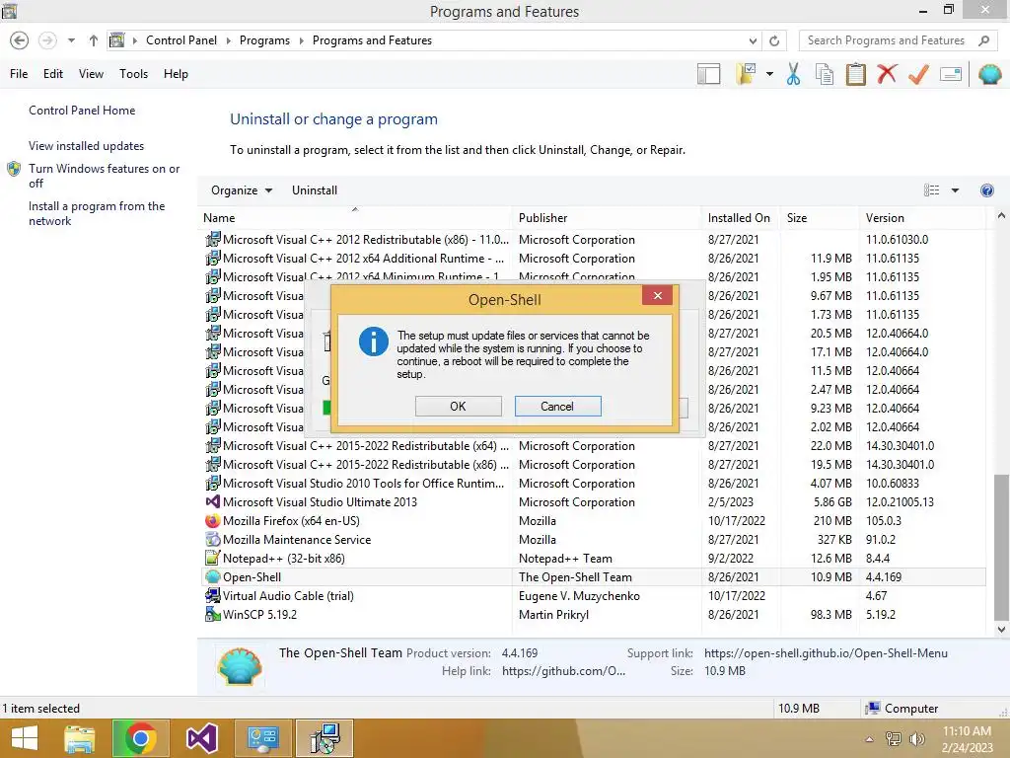1010x758 pixels.
Task: Close the Open-Shell dialog with red X
Action: click(657, 295)
